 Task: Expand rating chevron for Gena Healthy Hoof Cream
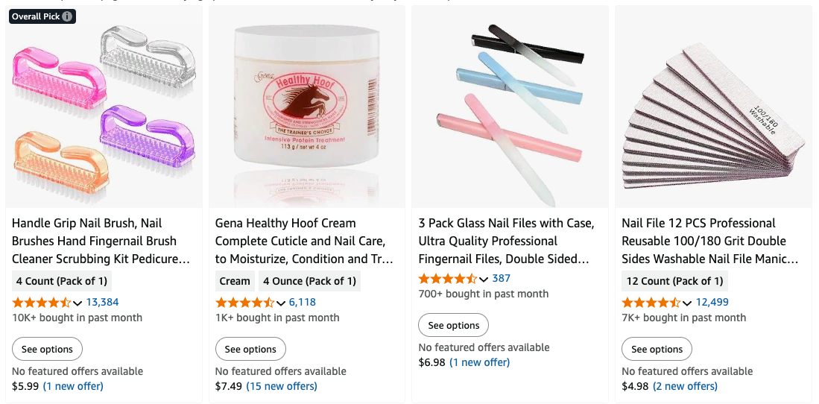(x=280, y=303)
